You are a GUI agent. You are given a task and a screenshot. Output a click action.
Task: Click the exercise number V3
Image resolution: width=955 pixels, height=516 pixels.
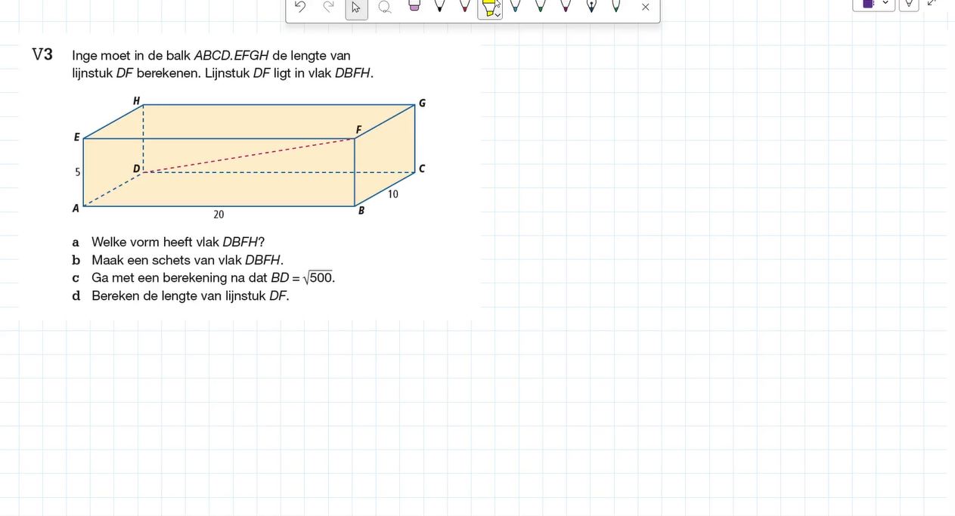[42, 54]
